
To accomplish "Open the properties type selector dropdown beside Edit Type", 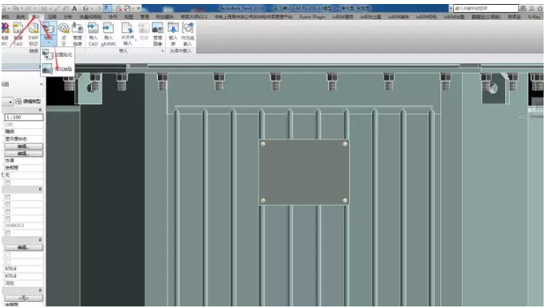I will pos(10,102).
